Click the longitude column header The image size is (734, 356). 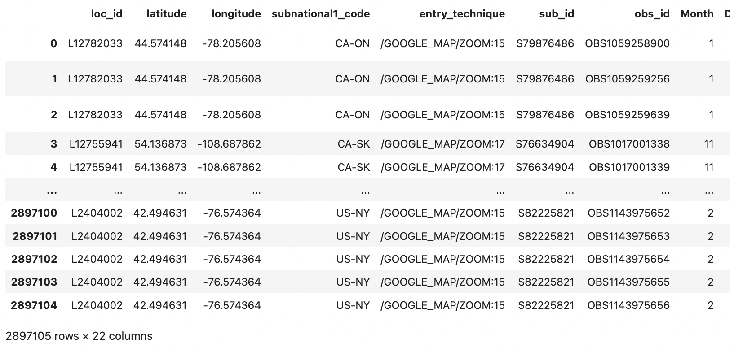pos(236,14)
